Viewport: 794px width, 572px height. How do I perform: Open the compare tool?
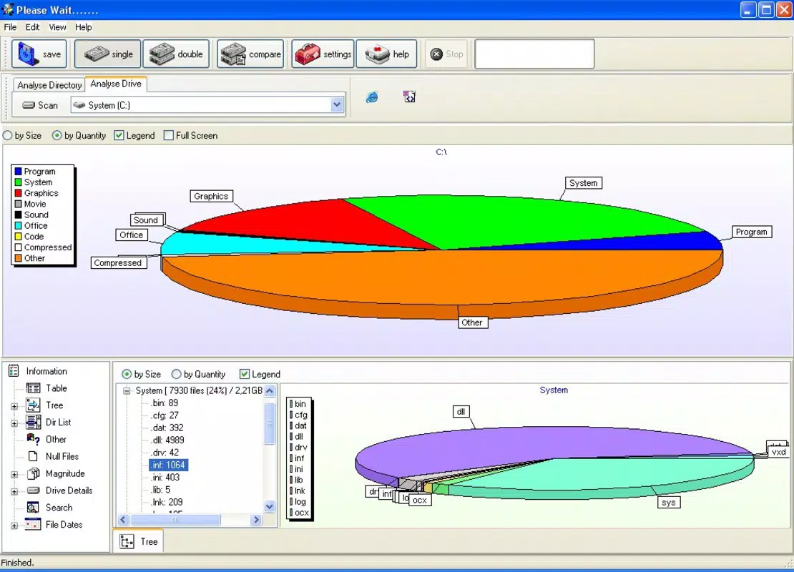click(x=250, y=54)
